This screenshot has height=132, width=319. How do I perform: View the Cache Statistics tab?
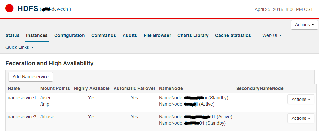(233, 35)
